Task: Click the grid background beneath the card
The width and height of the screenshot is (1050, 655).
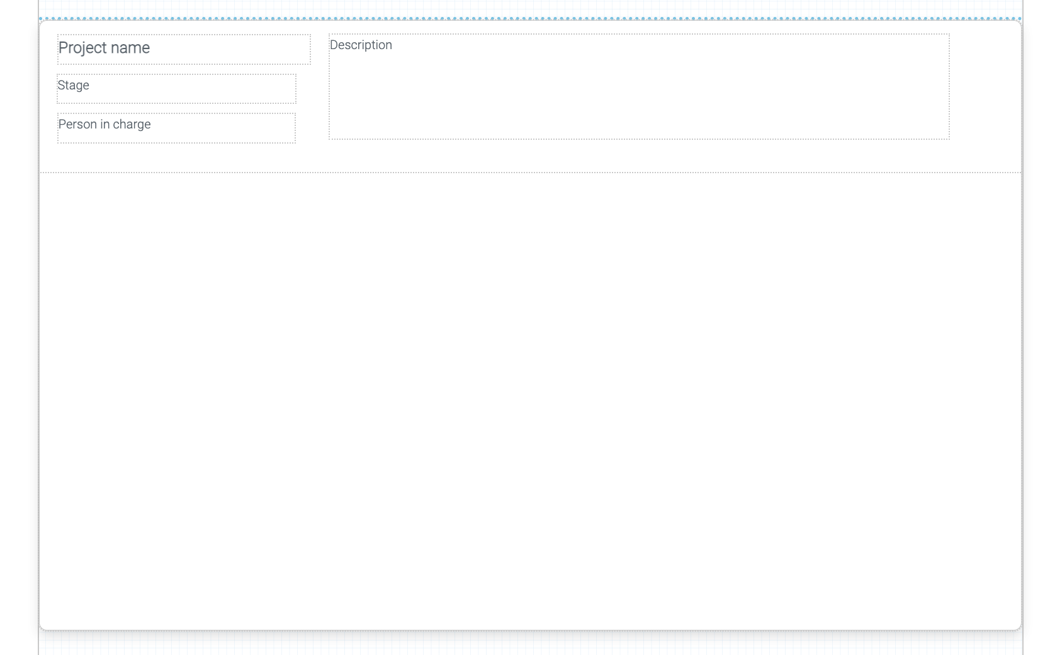Action: point(530,644)
